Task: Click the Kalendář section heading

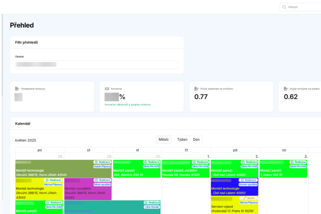Action: [22, 124]
